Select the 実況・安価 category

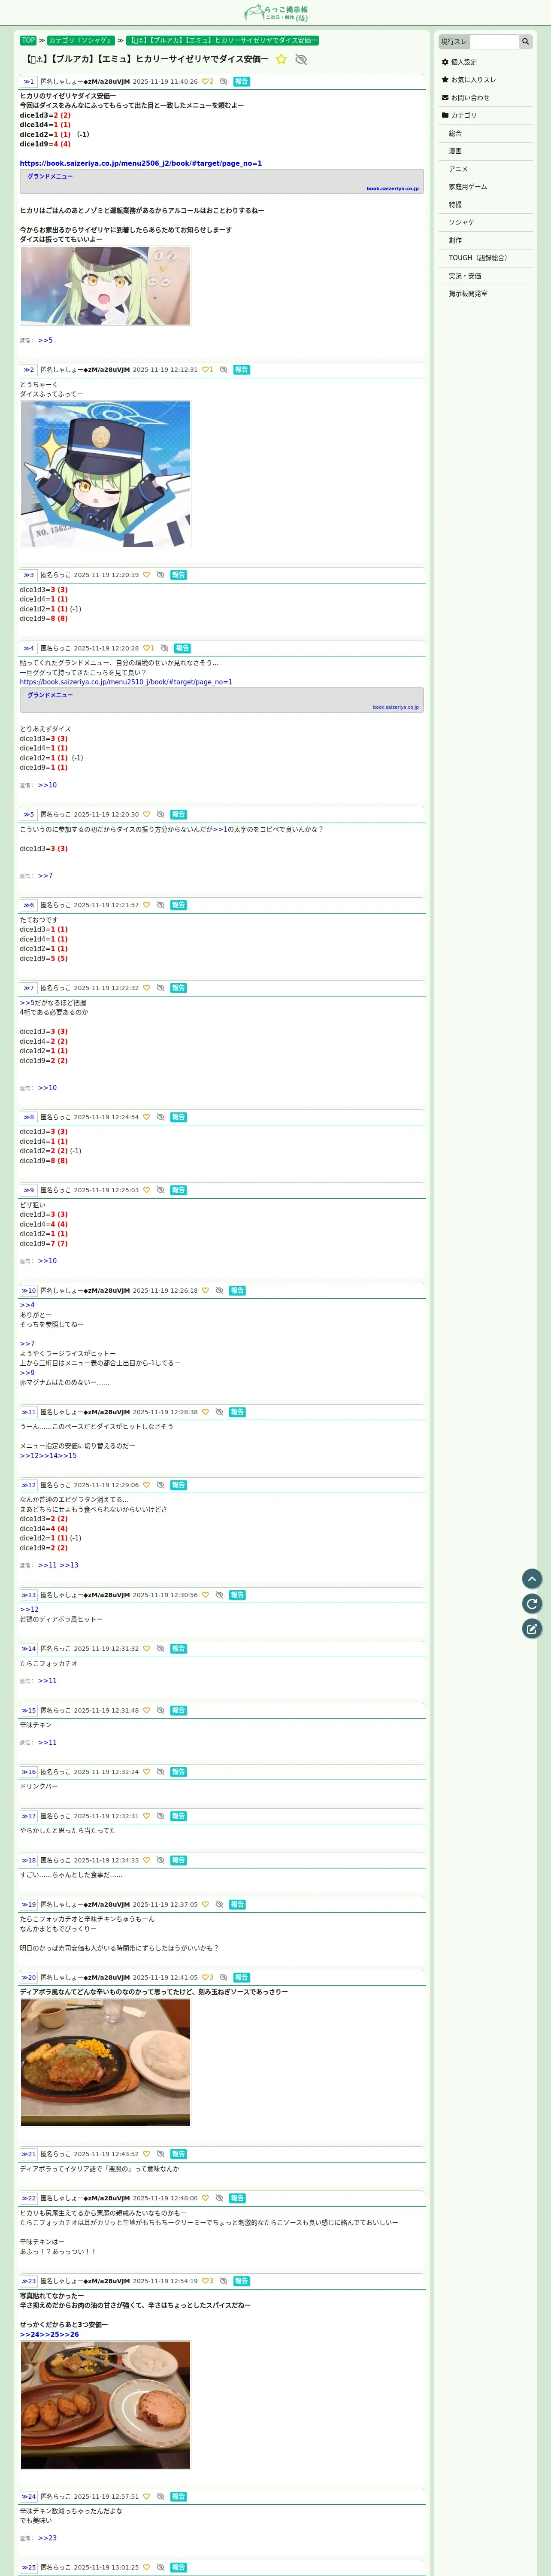point(486,276)
